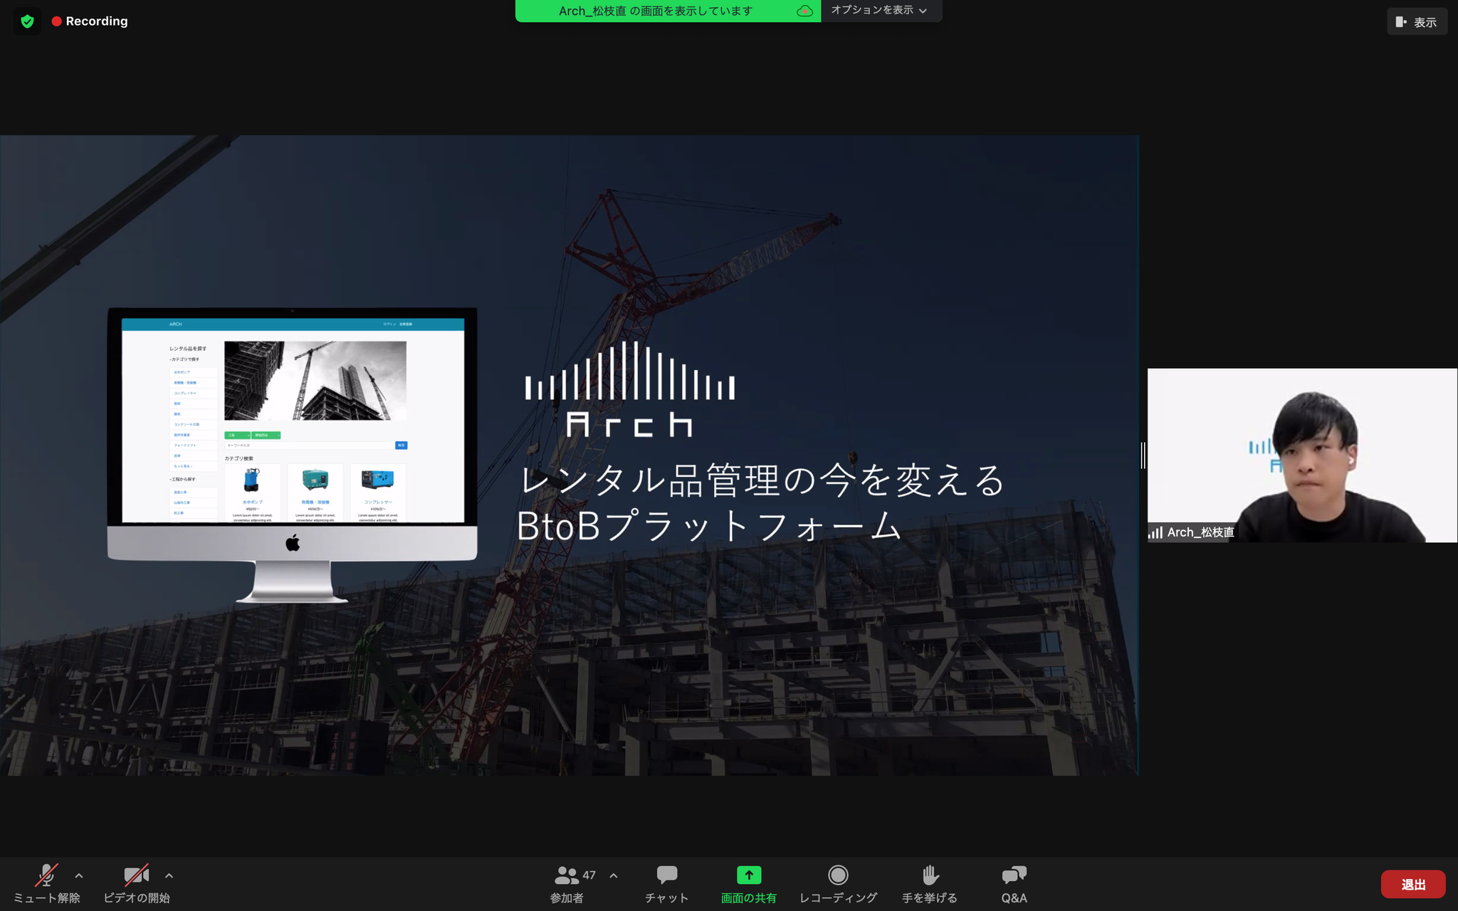The width and height of the screenshot is (1458, 911).
Task: Open the Q&A panel
Action: tap(1014, 875)
